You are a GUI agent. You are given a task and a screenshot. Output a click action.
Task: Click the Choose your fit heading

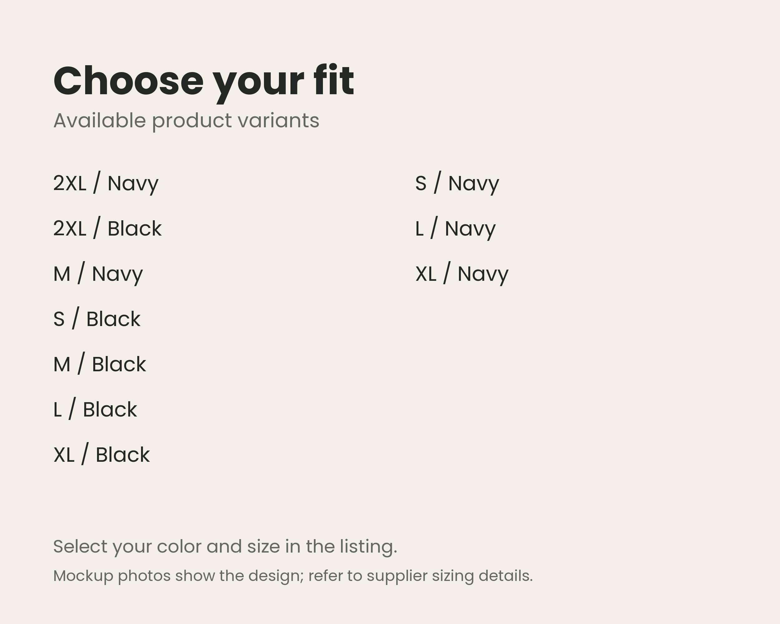click(204, 82)
